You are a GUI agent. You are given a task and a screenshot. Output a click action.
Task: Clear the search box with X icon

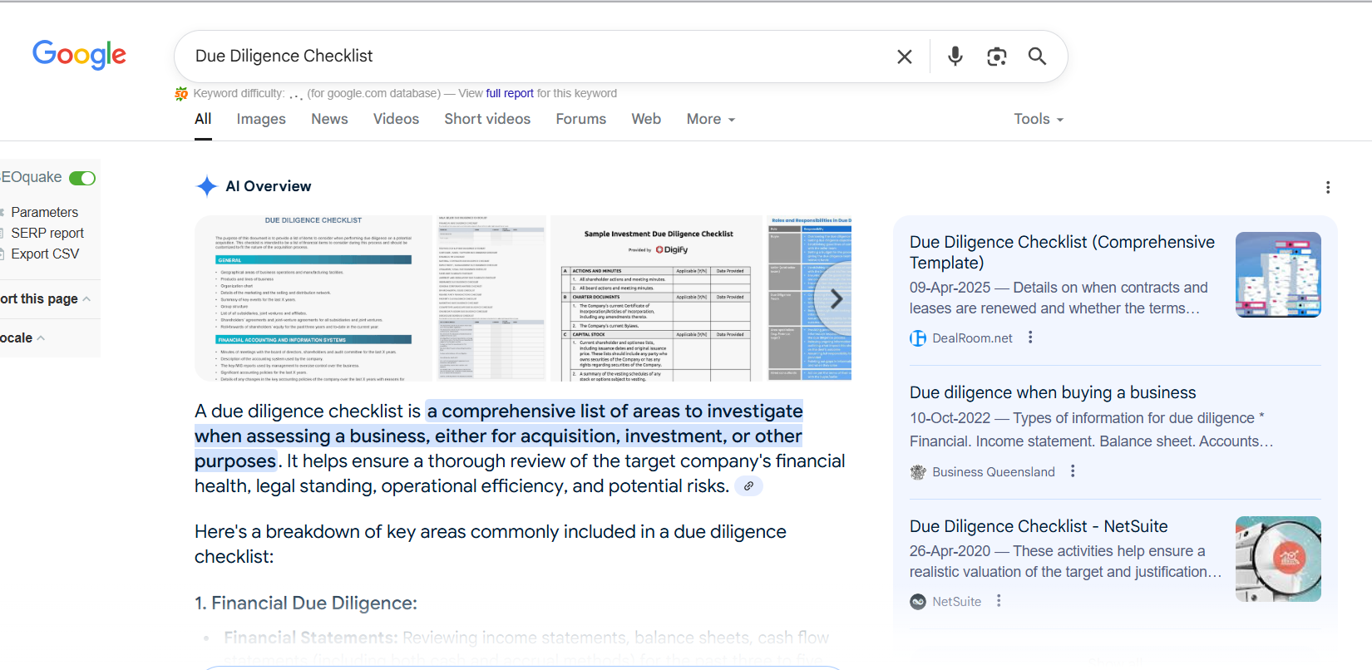point(904,57)
